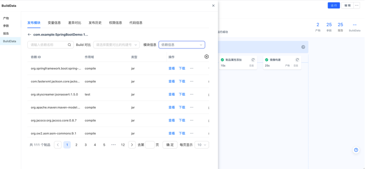
Task: Click the back arrow beside com.example:SpringBootDemo
Action: click(x=29, y=34)
